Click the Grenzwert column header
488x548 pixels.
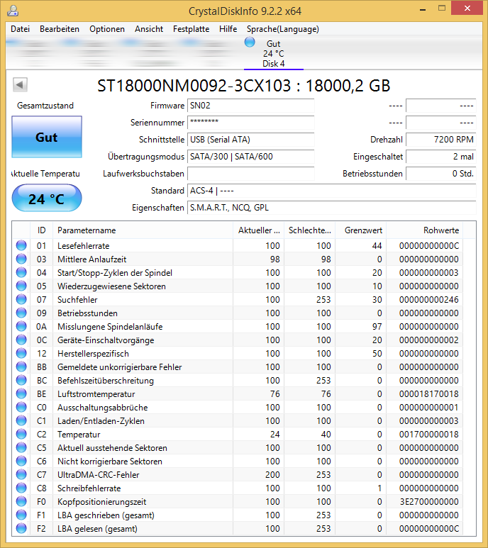(361, 230)
